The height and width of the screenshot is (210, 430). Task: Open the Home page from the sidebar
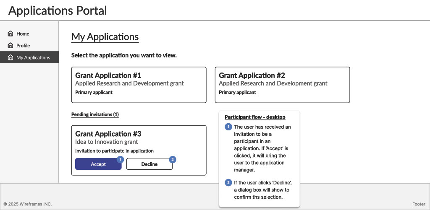pos(23,34)
